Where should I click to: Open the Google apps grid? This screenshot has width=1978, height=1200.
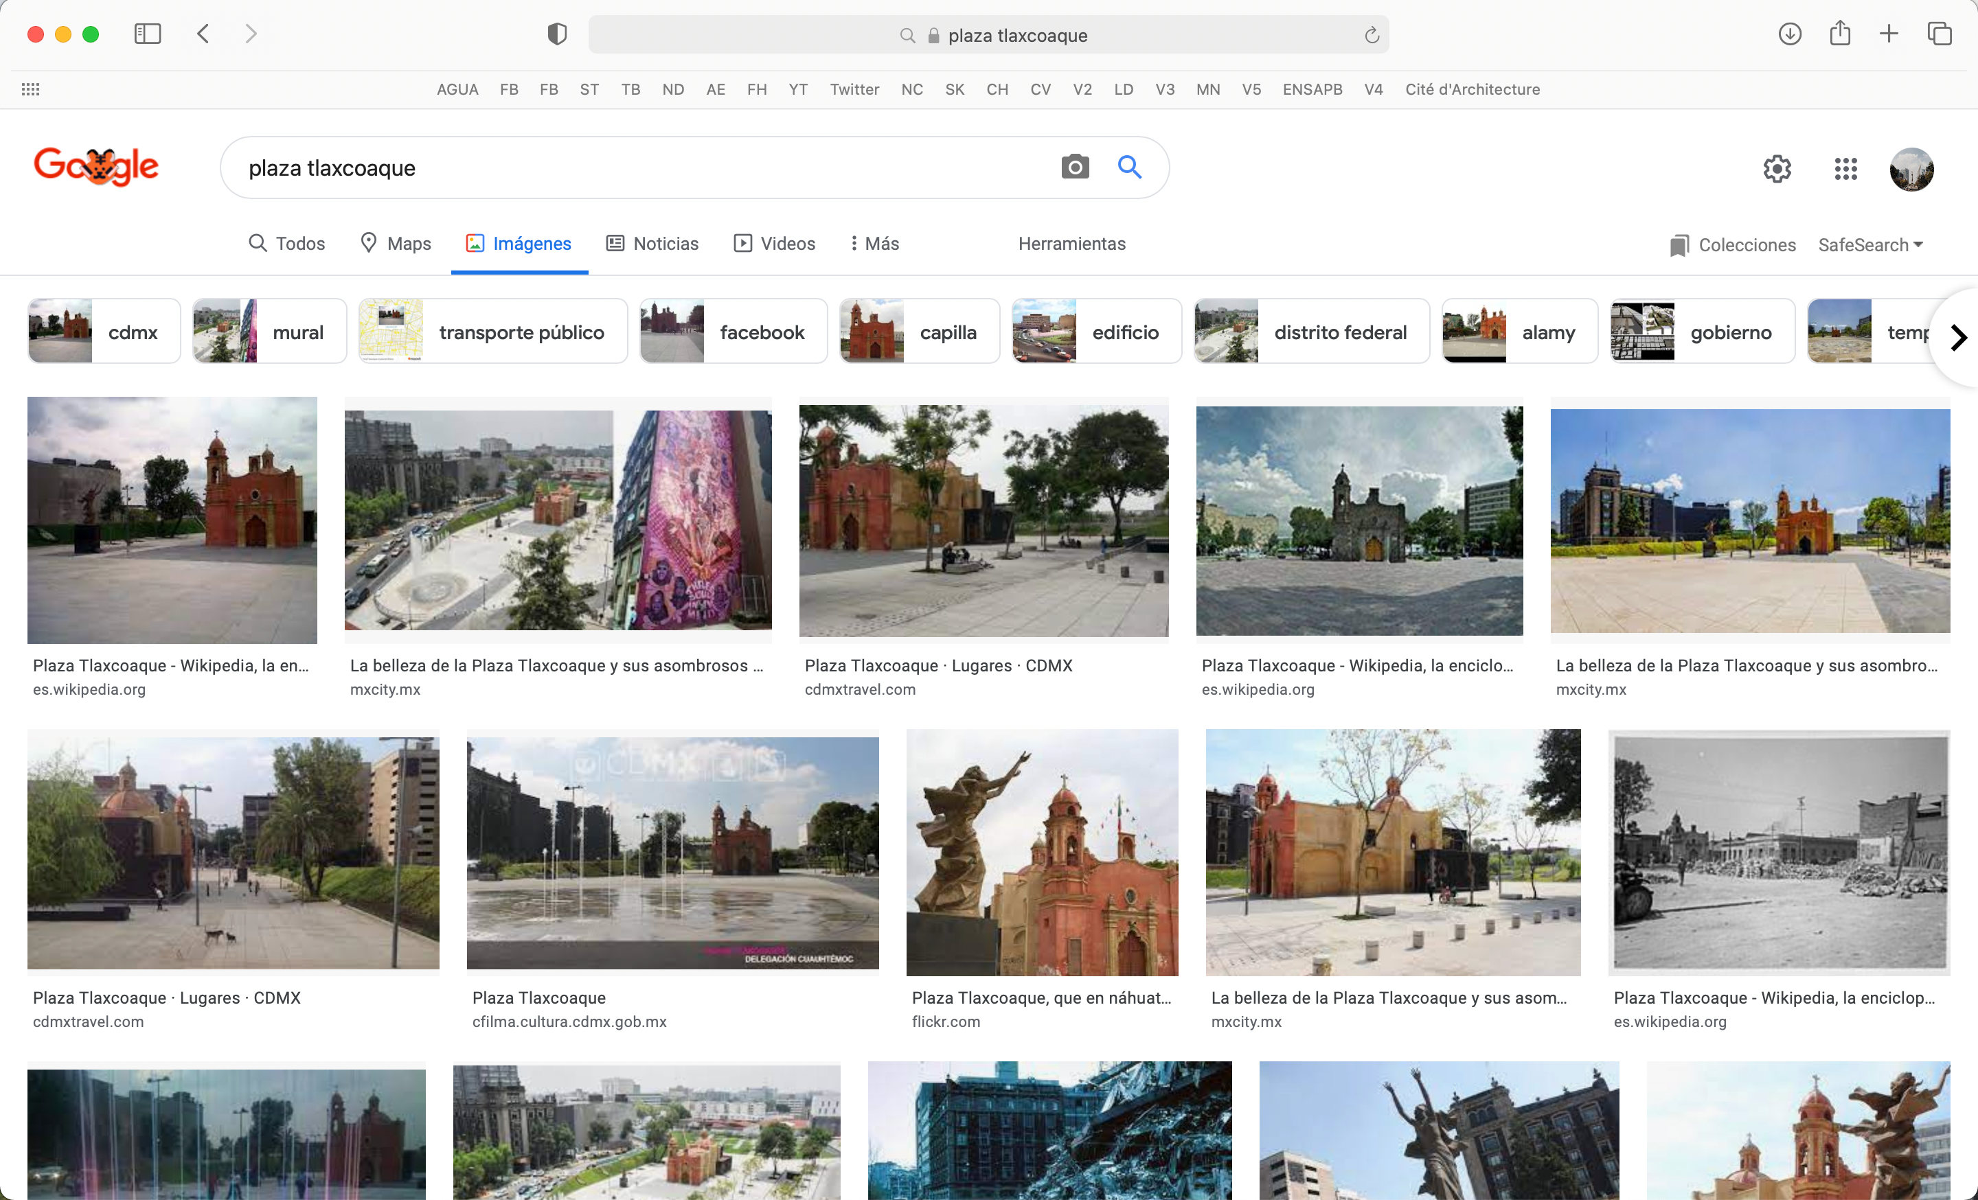coord(1845,168)
